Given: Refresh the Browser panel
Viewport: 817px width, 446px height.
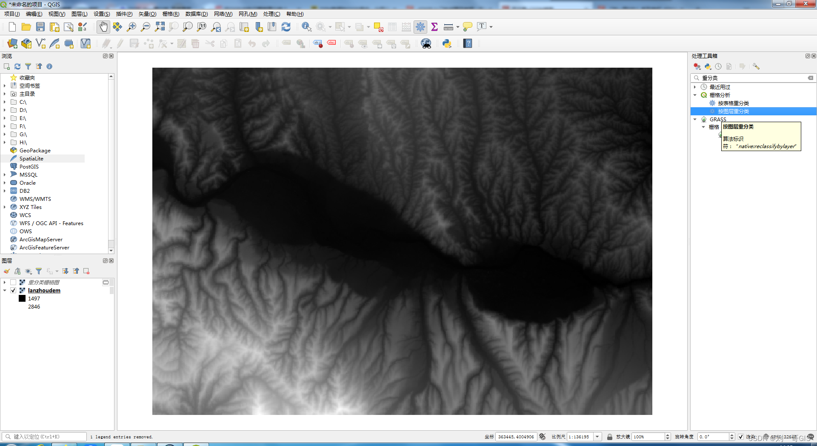Looking at the screenshot, I should click(17, 66).
